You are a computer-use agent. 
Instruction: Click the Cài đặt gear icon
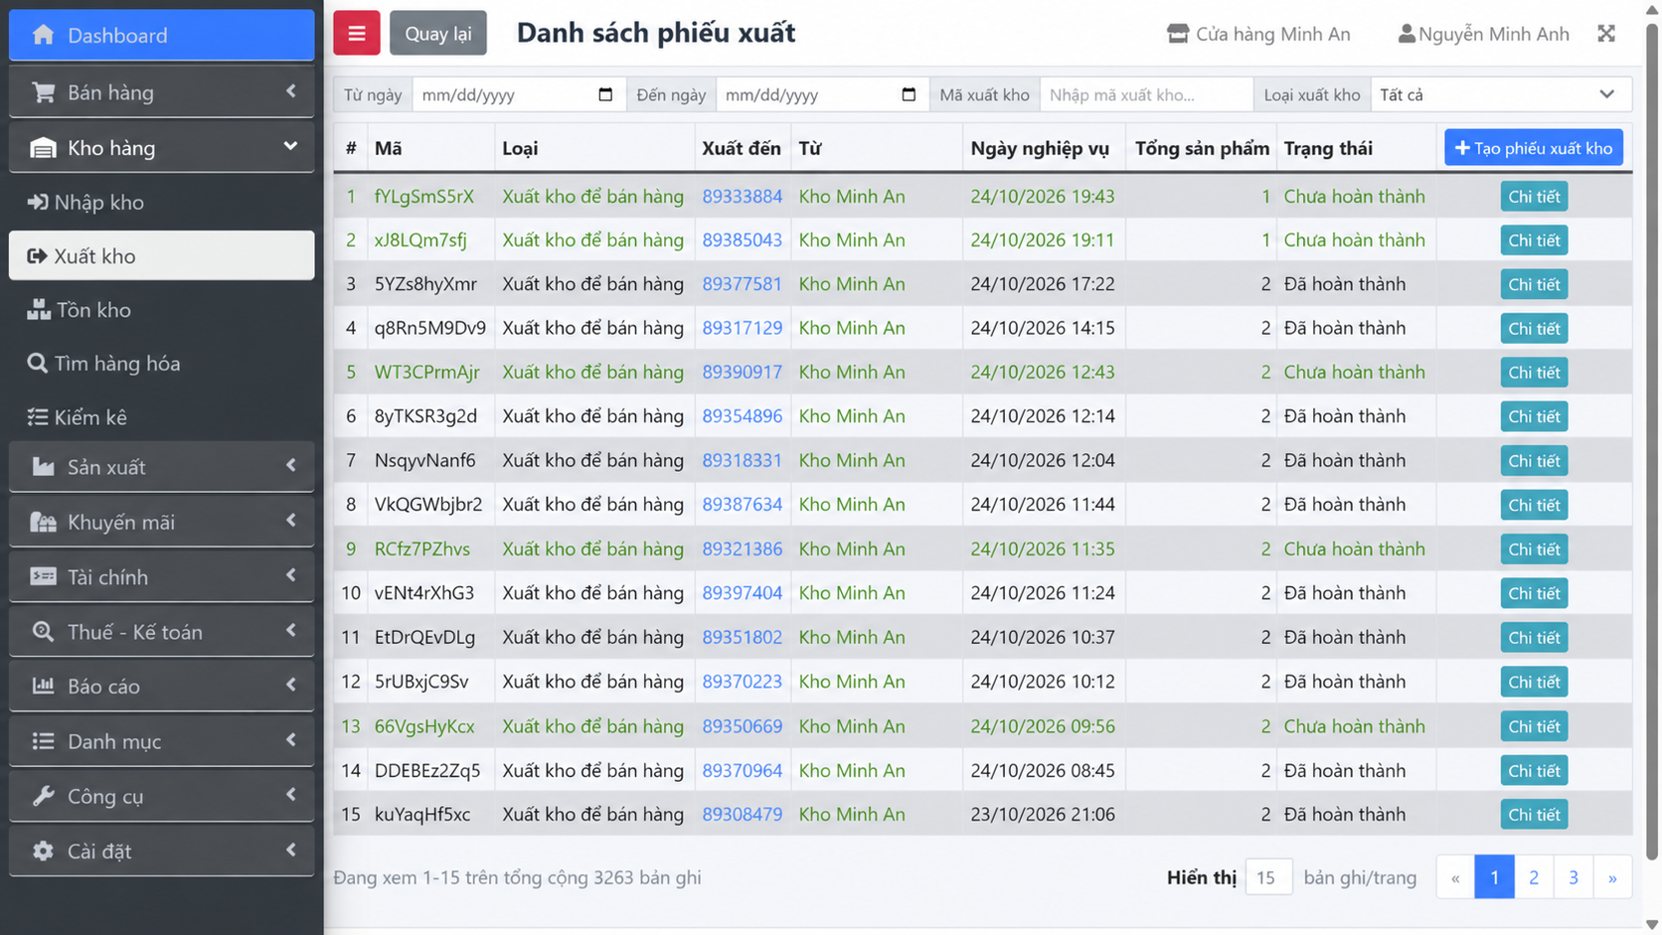click(43, 851)
